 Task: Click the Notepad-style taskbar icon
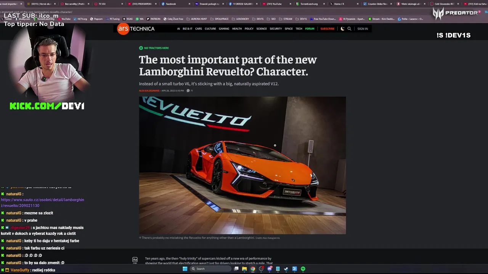coord(278,269)
